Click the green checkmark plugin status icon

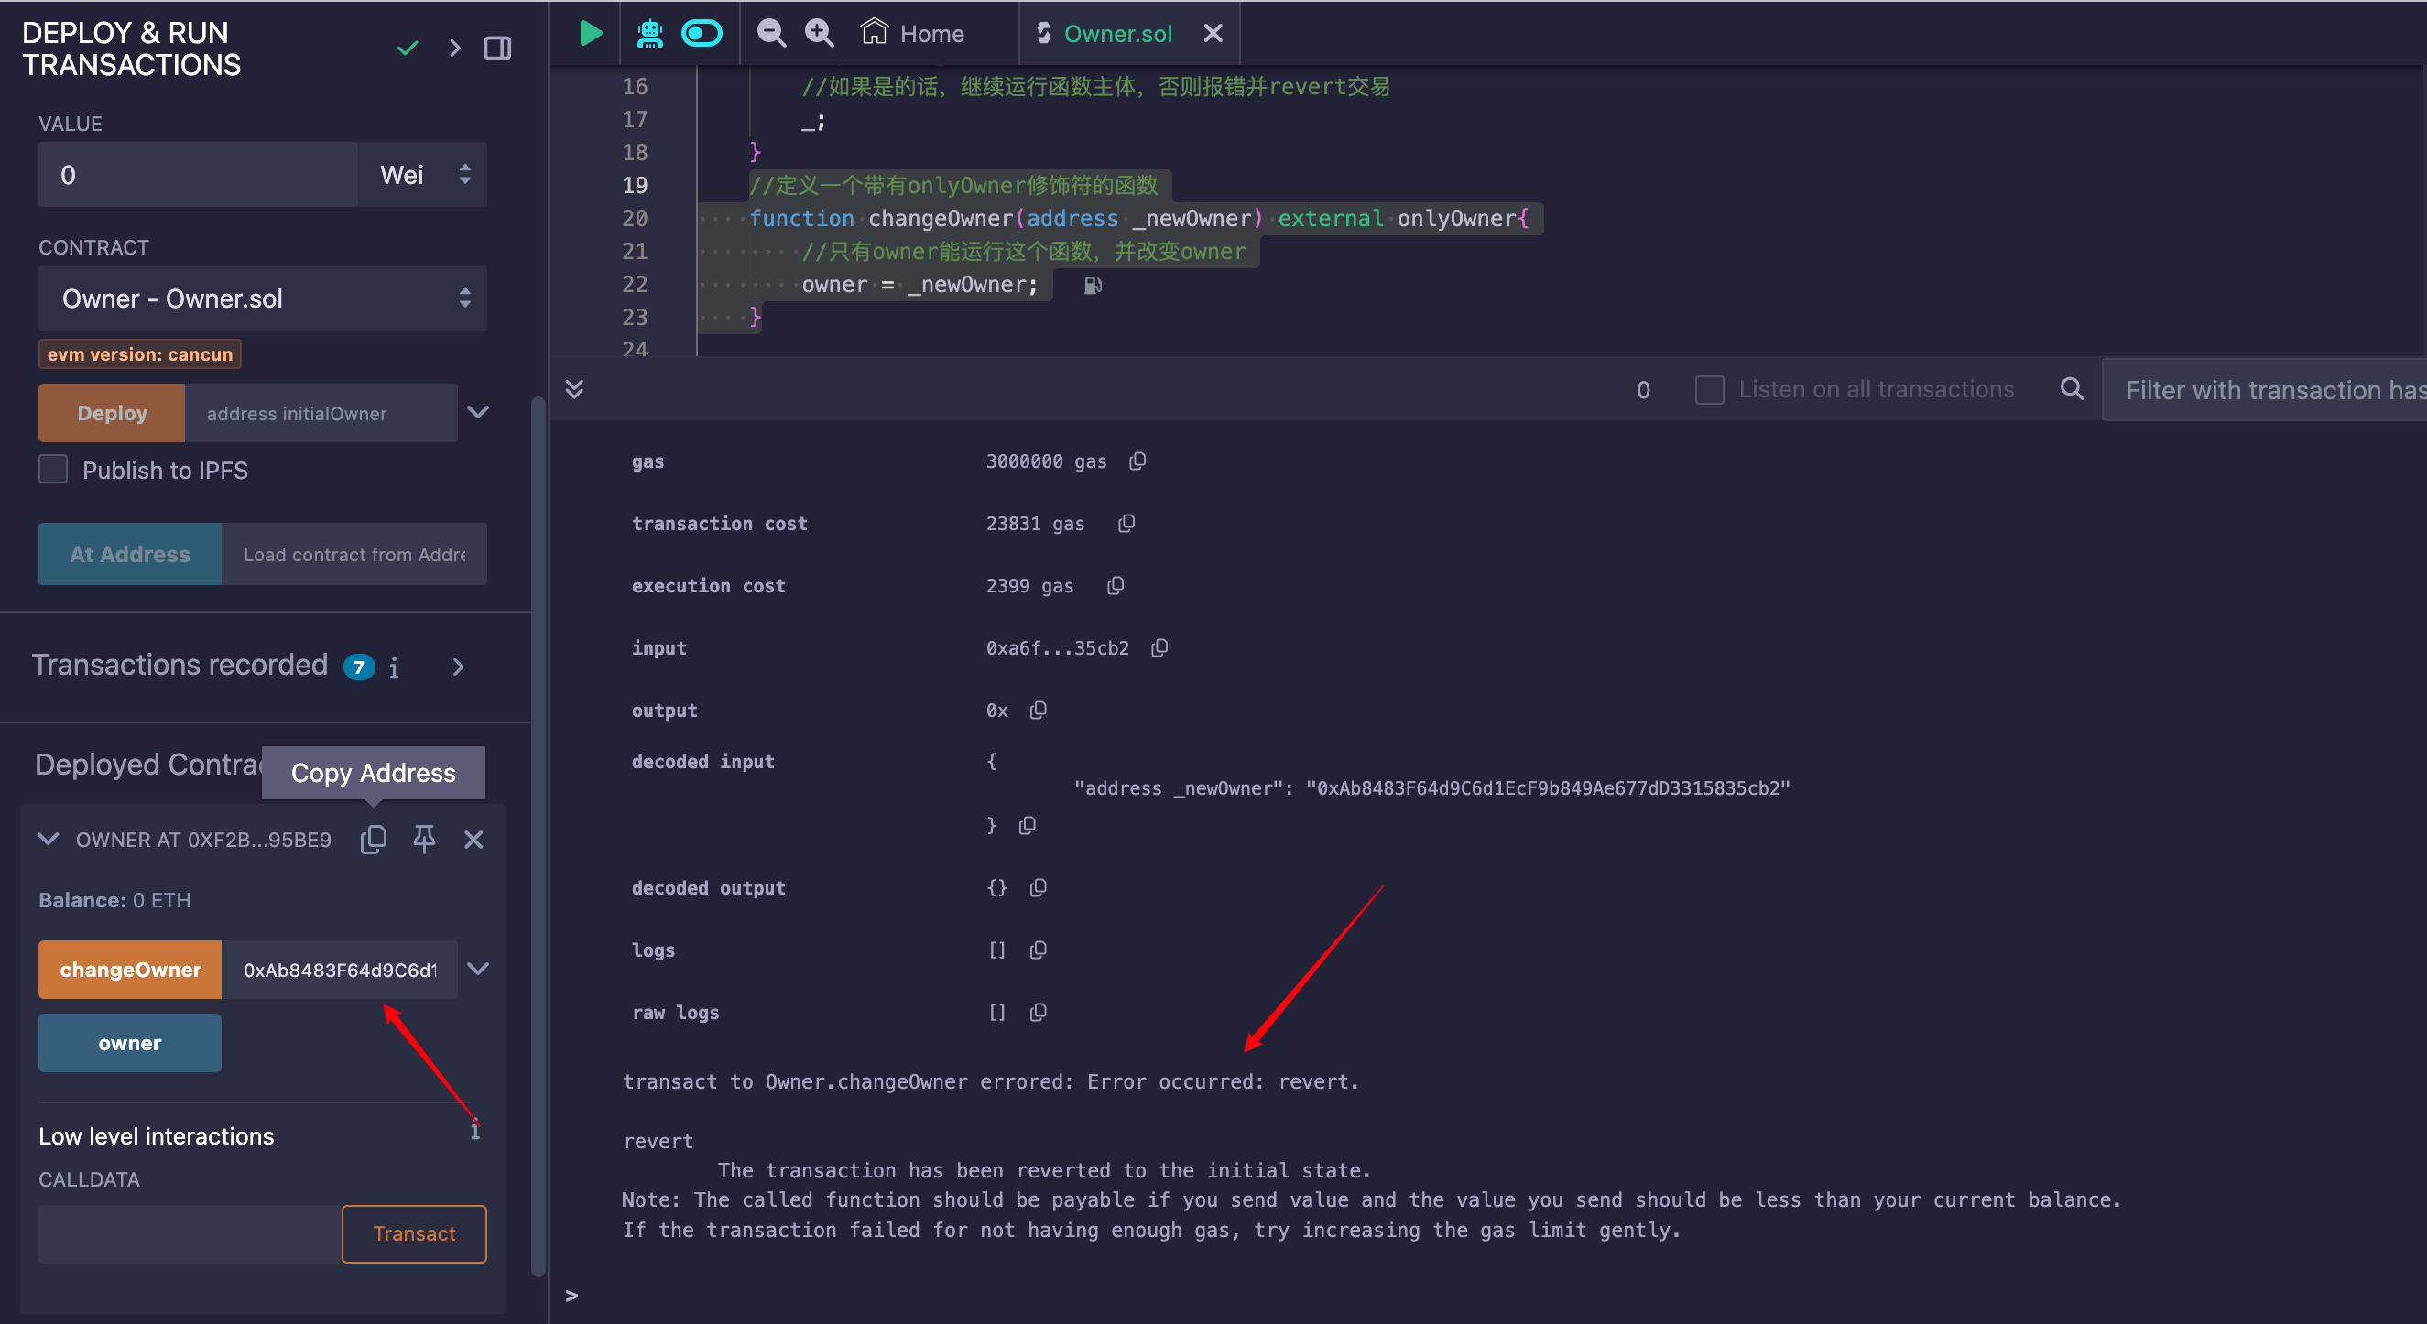[407, 48]
